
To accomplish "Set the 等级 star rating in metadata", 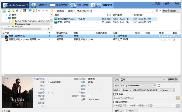I will click(94, 89).
